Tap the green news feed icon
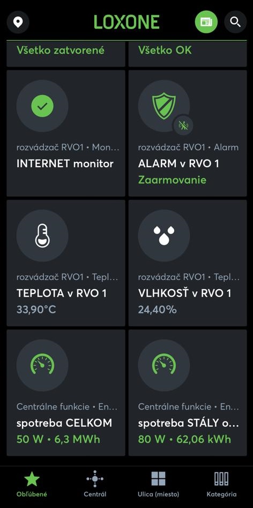Image resolution: width=253 pixels, height=508 pixels. [x=206, y=22]
